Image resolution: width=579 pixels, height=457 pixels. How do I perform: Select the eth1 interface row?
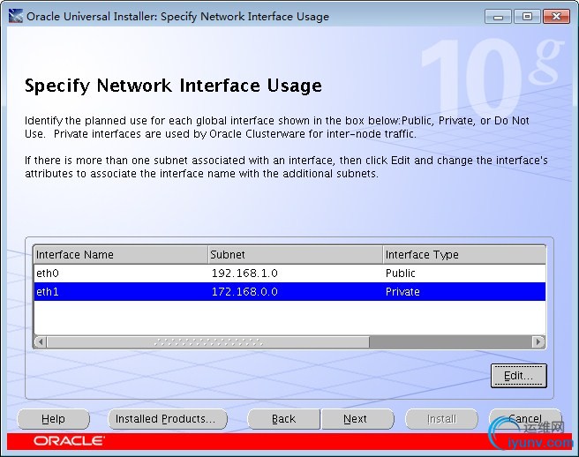(x=119, y=292)
